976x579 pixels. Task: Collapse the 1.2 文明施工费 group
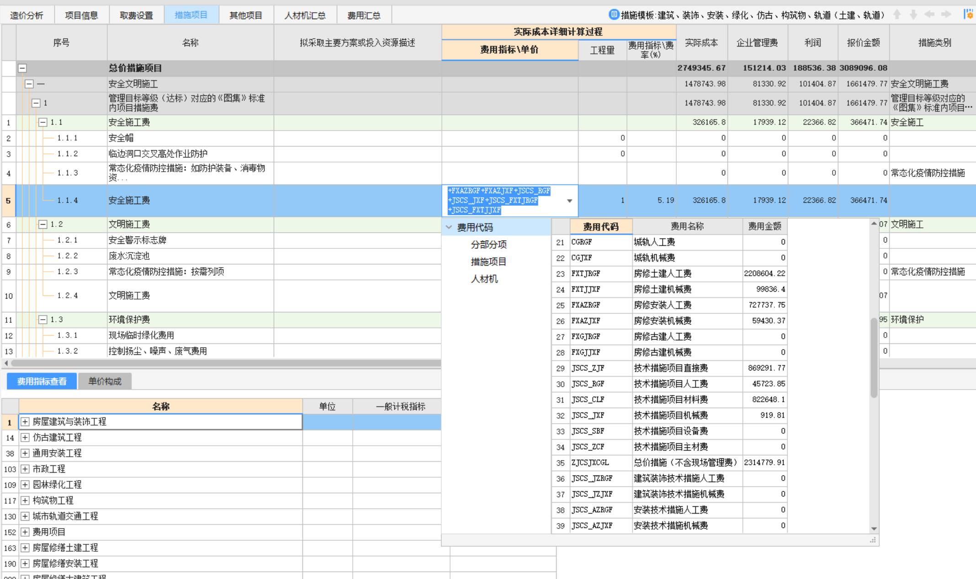[x=42, y=225]
